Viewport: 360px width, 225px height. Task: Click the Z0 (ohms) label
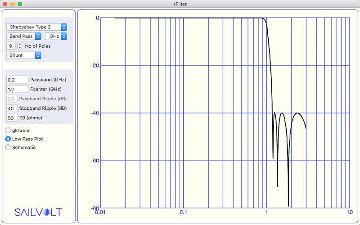[31, 118]
